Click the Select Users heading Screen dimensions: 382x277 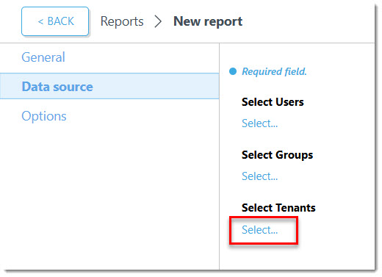point(273,102)
